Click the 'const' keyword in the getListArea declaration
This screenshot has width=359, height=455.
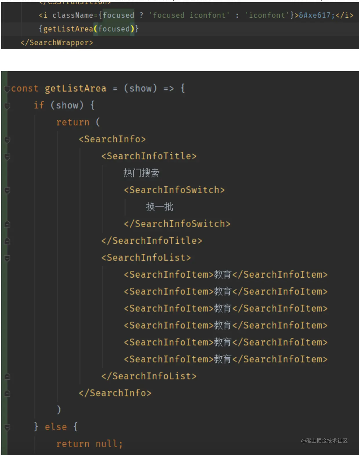pos(25,89)
